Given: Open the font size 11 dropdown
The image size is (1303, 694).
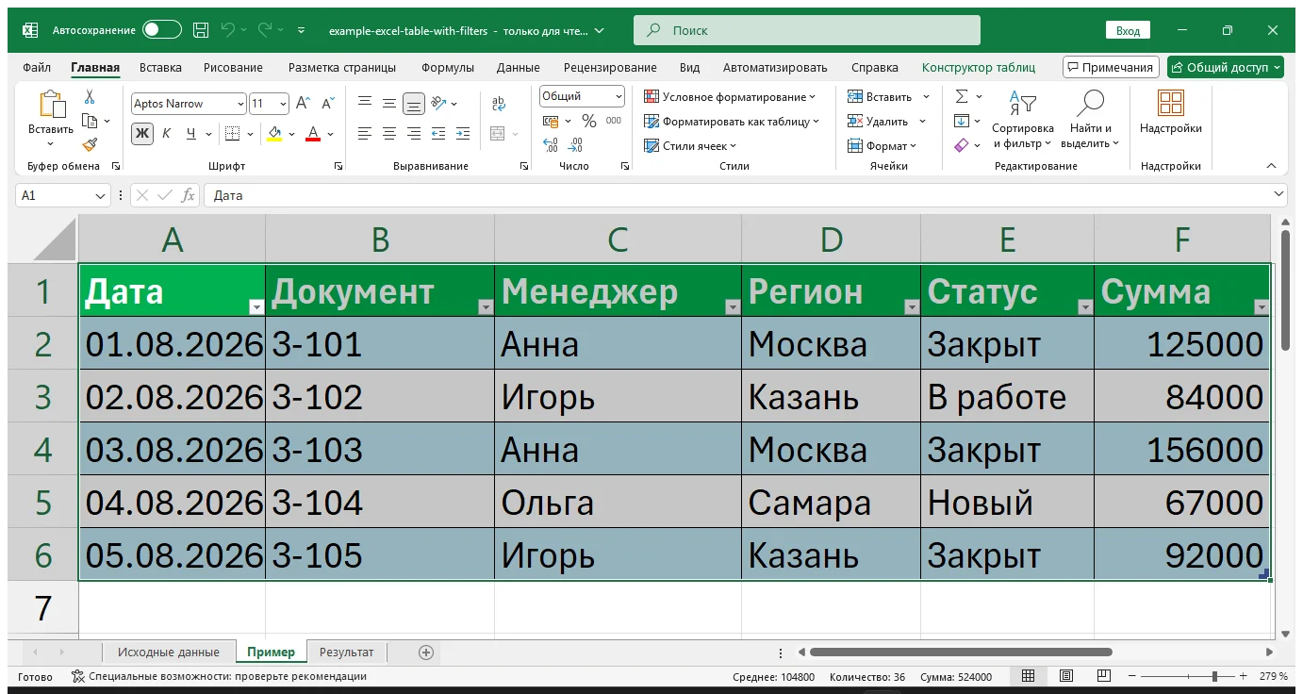Looking at the screenshot, I should [283, 104].
